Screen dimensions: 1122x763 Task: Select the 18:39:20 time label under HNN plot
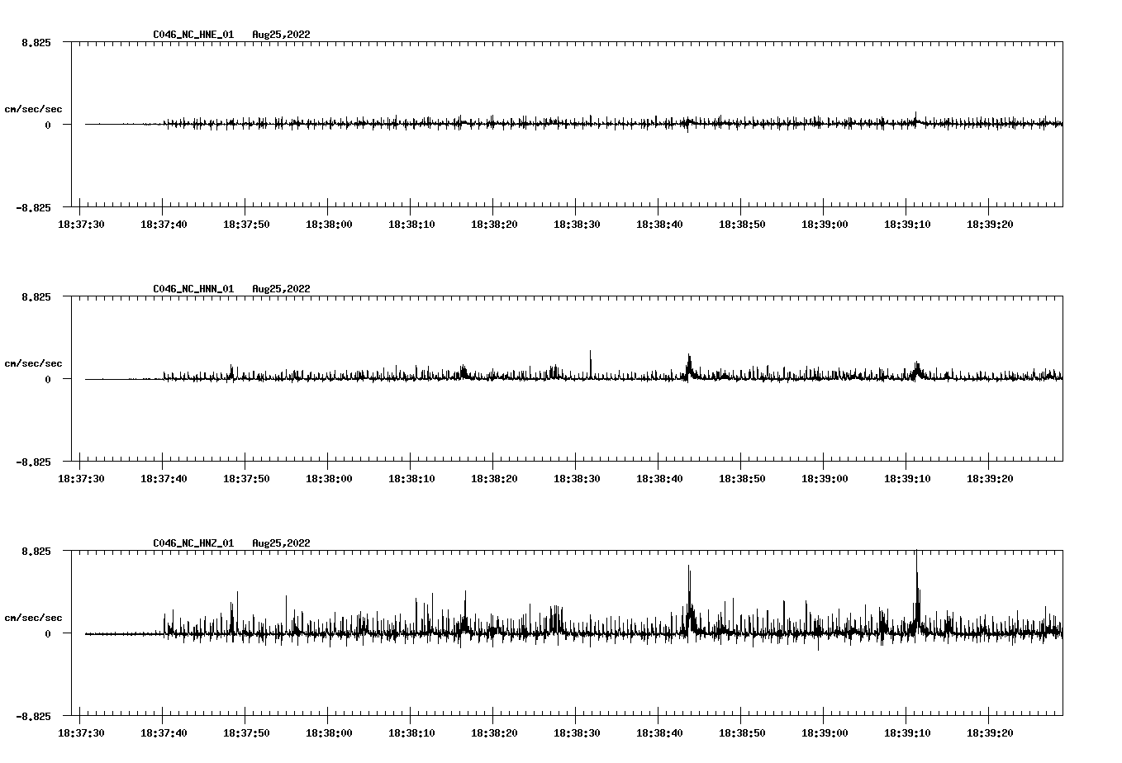990,478
